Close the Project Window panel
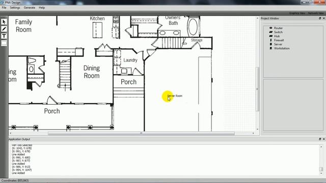Image resolution: width=326 pixels, height=183 pixels. [324, 18]
